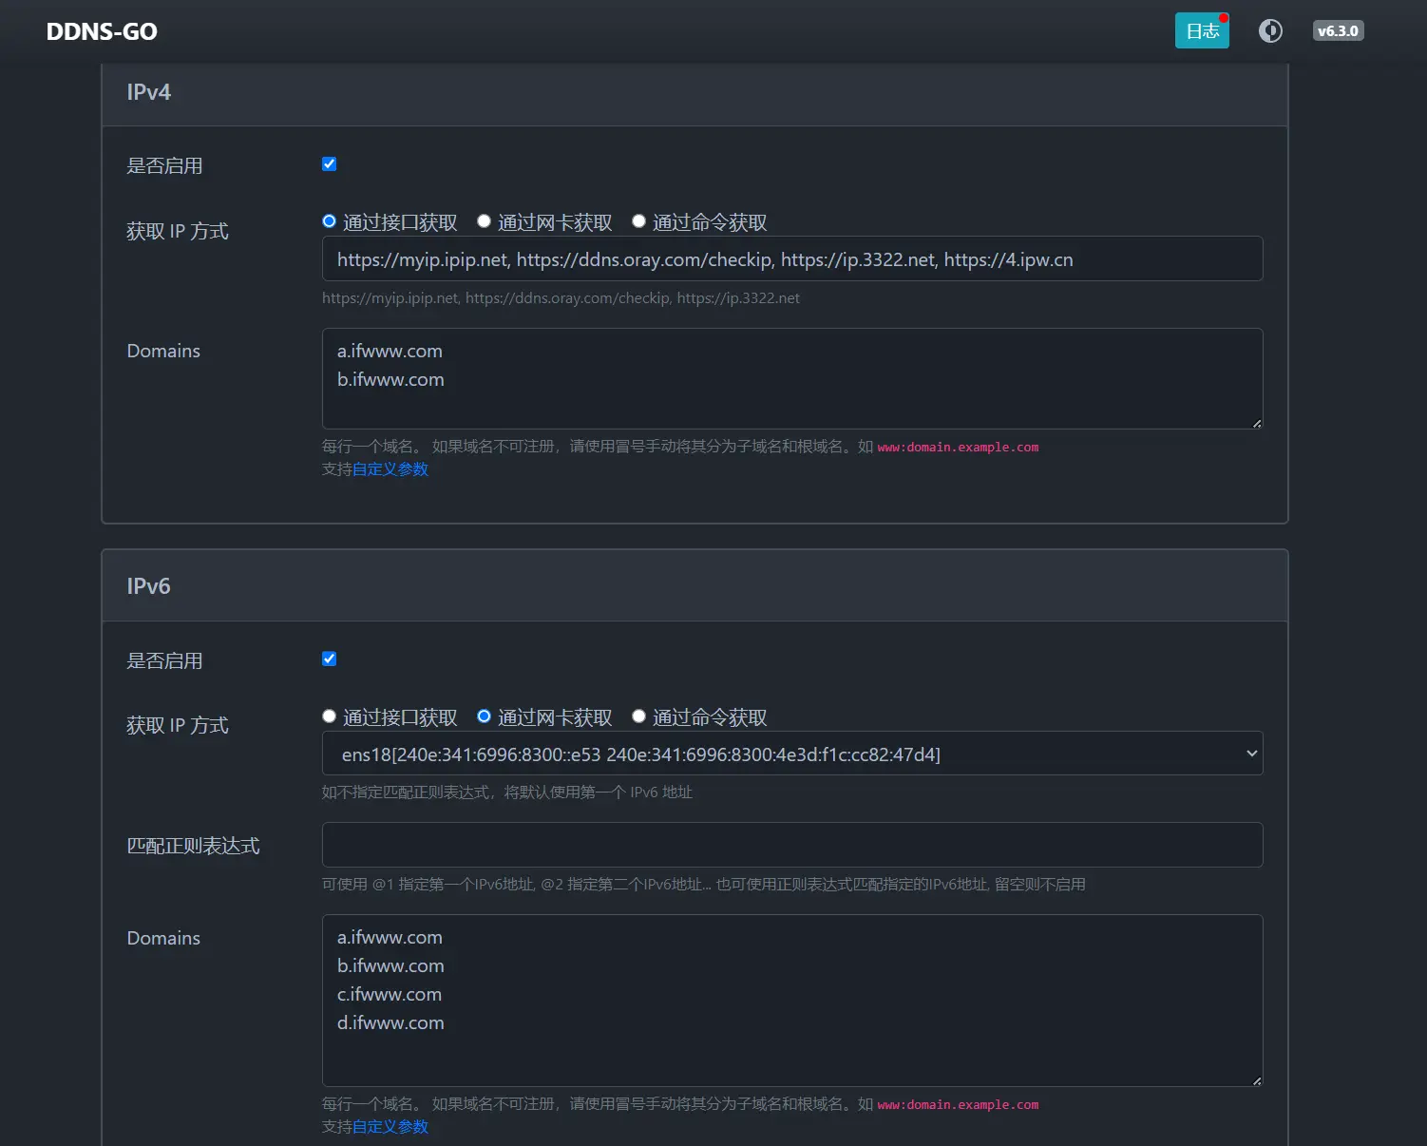
Task: Click the DDNS-GO logo title
Action: (102, 31)
